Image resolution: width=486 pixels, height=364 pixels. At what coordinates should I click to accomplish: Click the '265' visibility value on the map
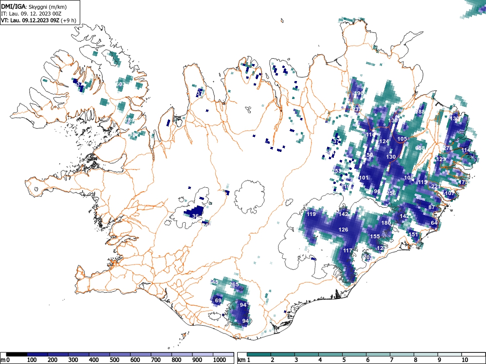coord(234,284)
